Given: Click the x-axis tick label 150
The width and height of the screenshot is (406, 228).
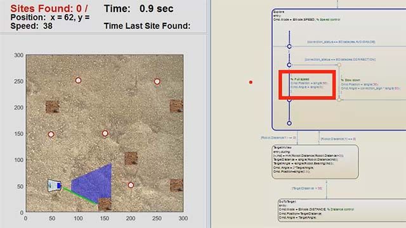Looking at the screenshot, I should (104, 218).
